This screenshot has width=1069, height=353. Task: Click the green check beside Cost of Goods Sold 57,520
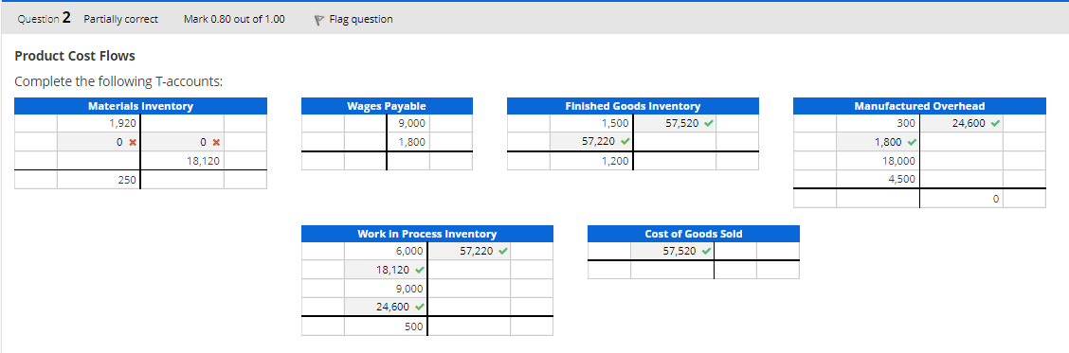tap(706, 251)
